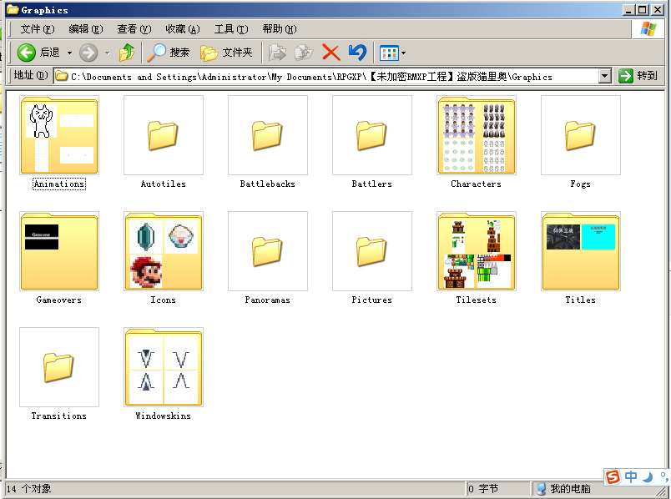The height and width of the screenshot is (499, 671).
Task: Click the Move To folder icon
Action: pyautogui.click(x=277, y=53)
